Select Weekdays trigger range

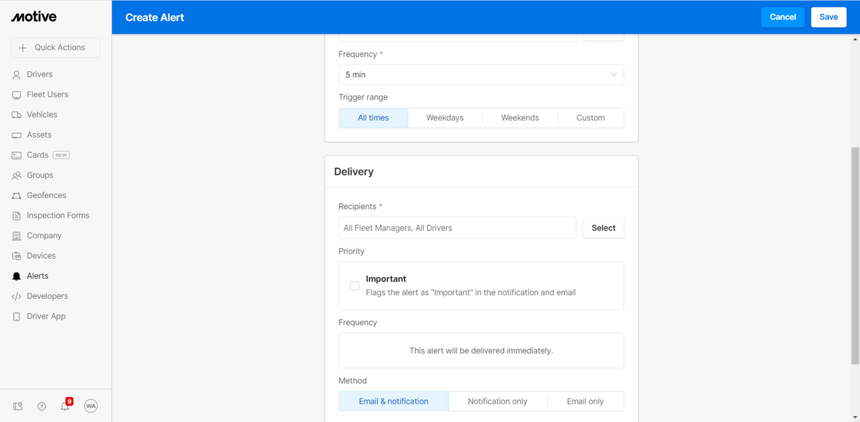coord(445,118)
